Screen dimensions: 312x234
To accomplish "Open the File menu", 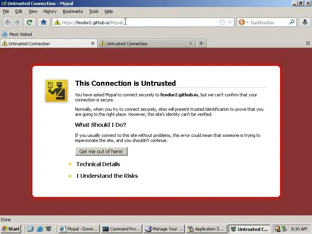I will [6, 11].
